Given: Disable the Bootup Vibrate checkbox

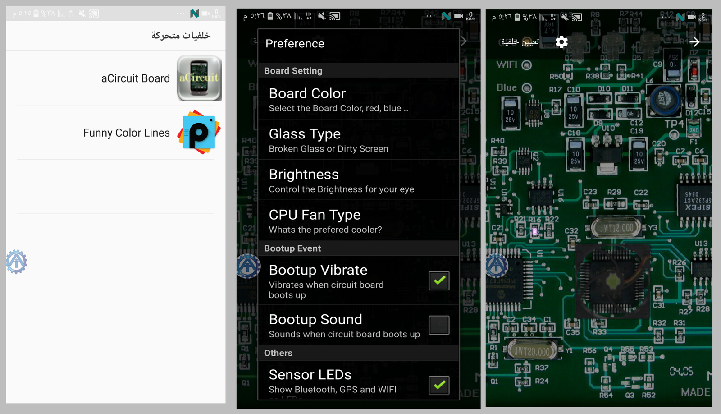Looking at the screenshot, I should pyautogui.click(x=439, y=281).
